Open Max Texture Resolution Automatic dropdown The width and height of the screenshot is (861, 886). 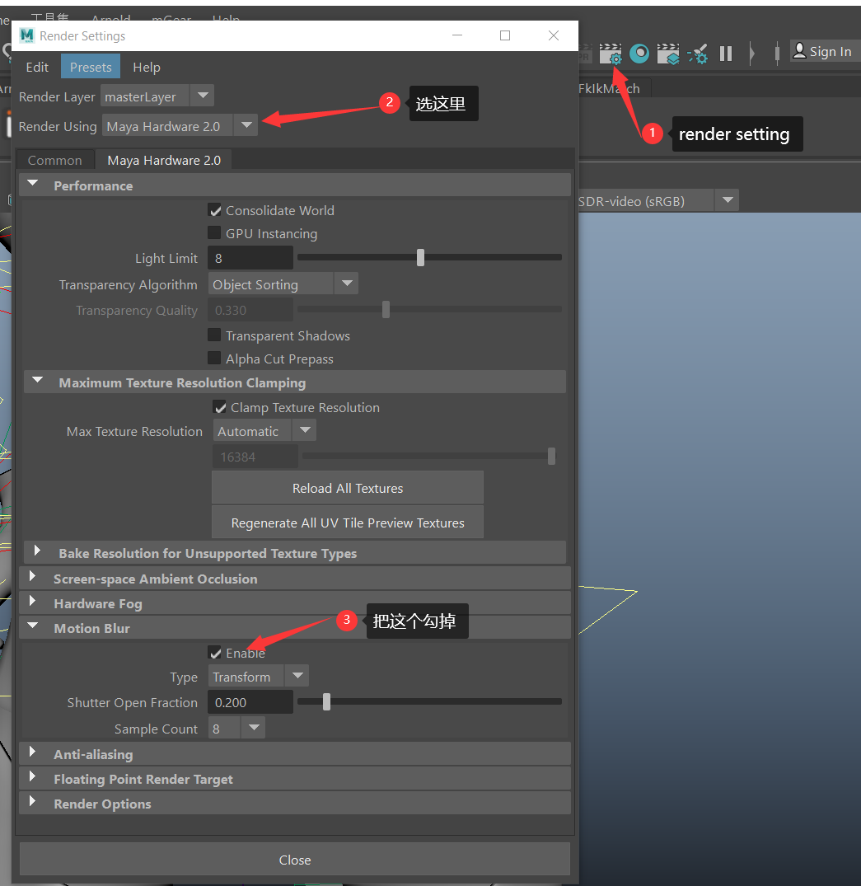264,430
